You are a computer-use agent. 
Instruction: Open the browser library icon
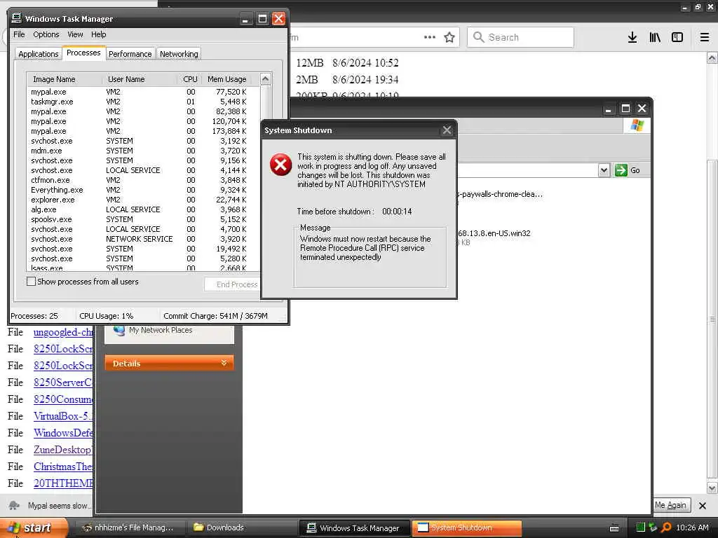(655, 37)
